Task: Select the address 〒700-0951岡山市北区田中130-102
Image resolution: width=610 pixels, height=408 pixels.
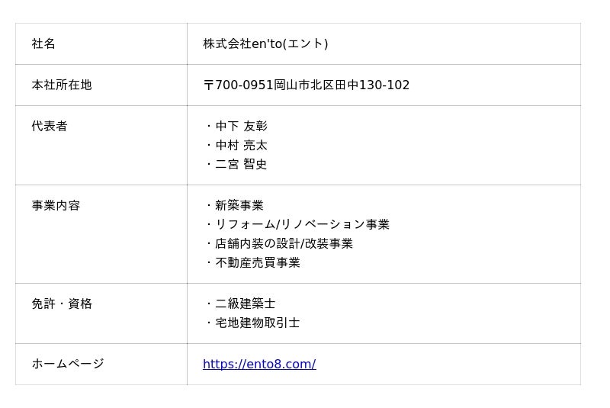Action: (x=307, y=85)
